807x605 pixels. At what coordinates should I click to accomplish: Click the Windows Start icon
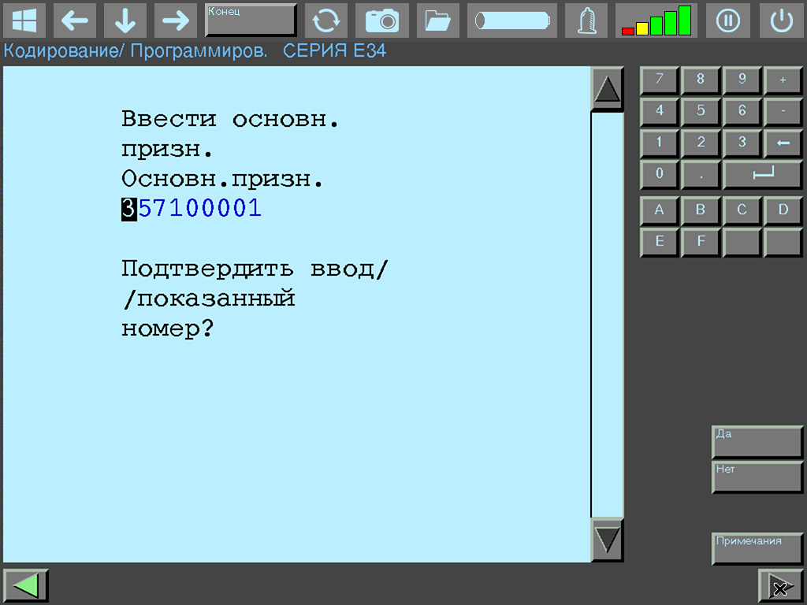pos(24,20)
